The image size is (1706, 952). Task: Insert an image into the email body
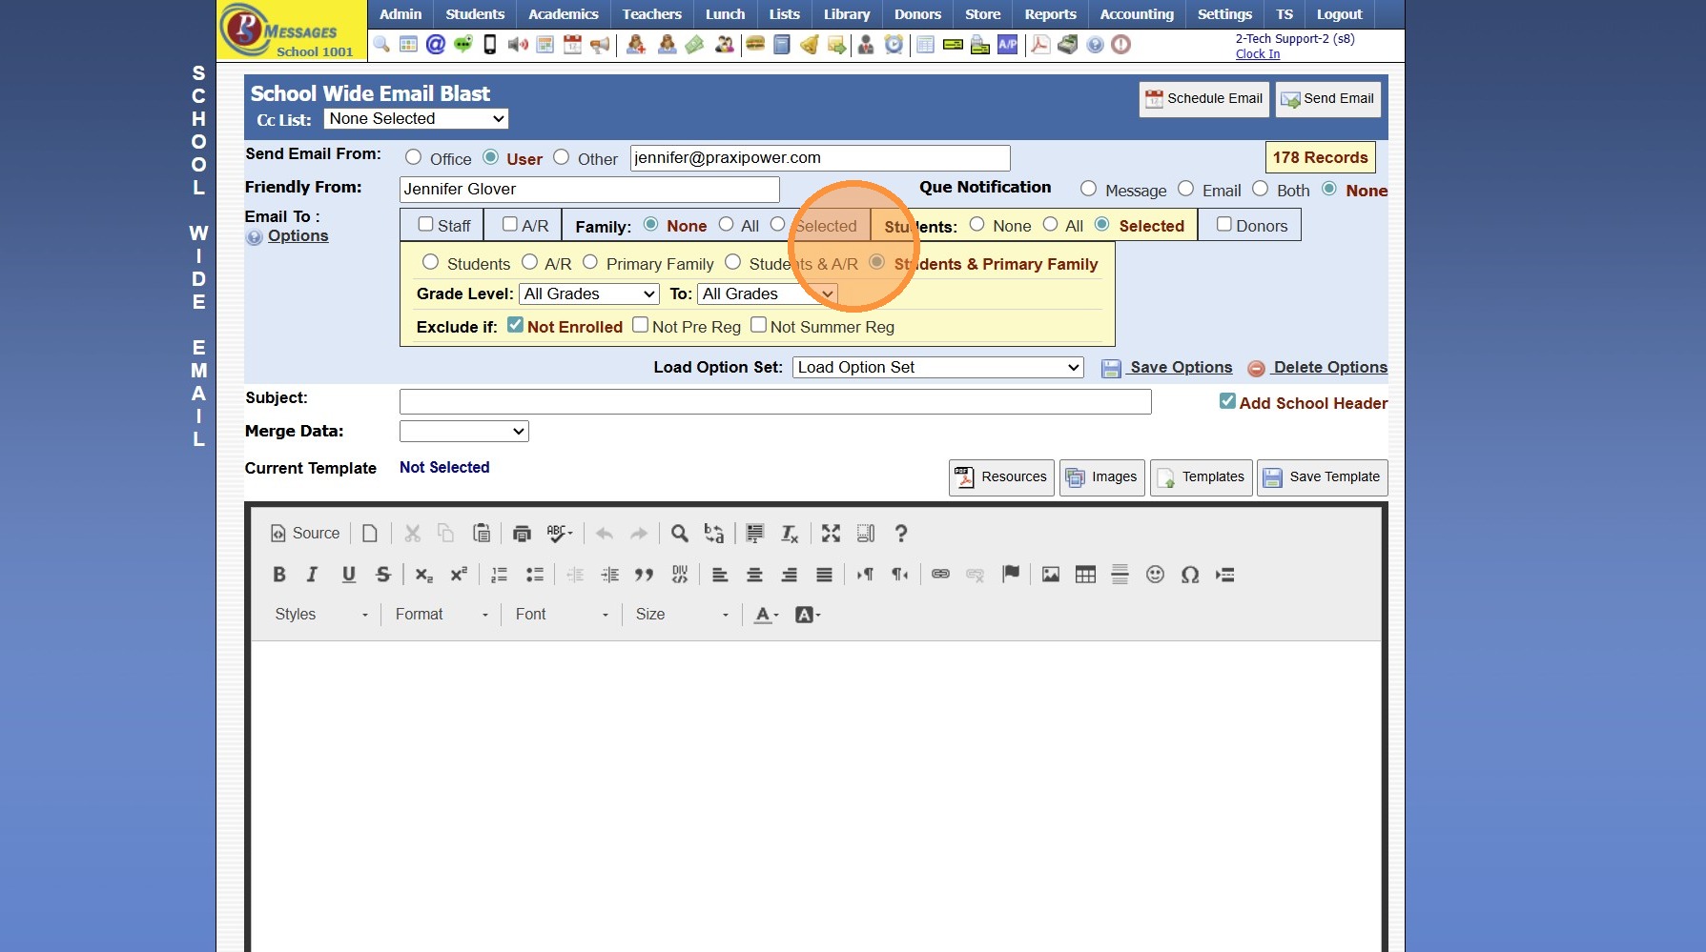pyautogui.click(x=1051, y=575)
